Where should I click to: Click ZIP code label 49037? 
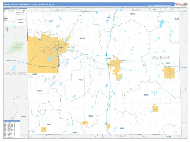tap(40, 40)
